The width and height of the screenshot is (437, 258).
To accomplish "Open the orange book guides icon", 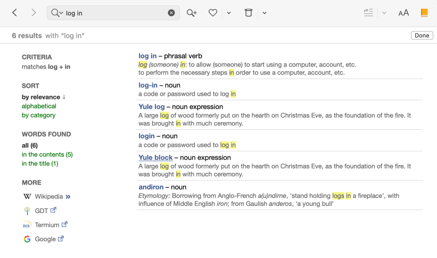I will click(424, 13).
